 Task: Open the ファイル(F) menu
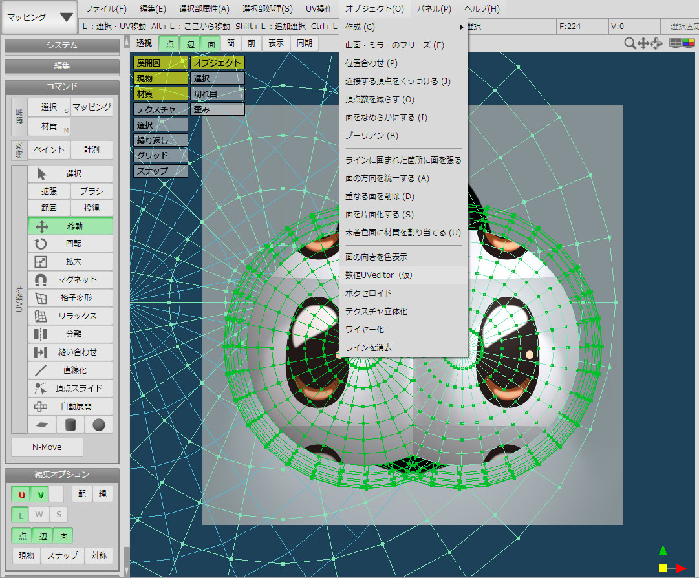pyautogui.click(x=105, y=9)
